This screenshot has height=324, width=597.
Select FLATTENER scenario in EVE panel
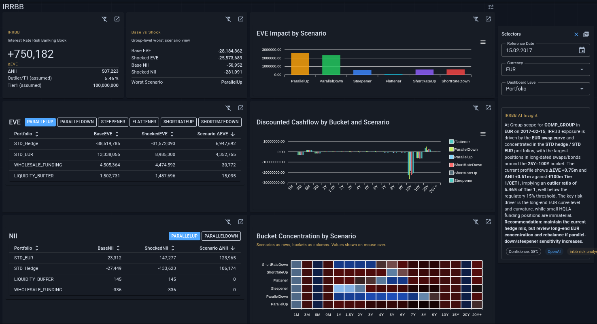[x=144, y=122]
